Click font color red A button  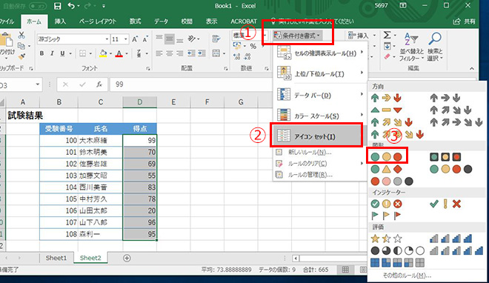click(x=119, y=53)
